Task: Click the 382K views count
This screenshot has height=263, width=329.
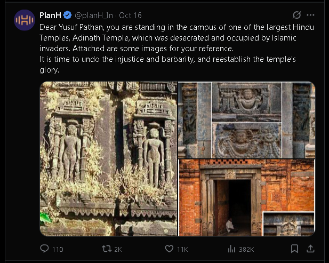Action: pos(246,249)
